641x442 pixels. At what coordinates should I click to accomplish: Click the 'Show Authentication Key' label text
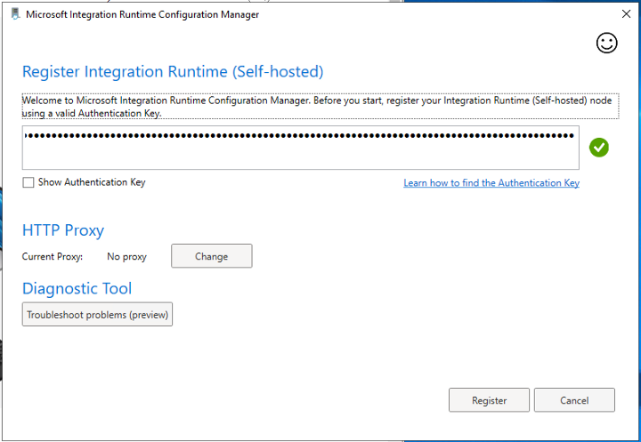91,182
